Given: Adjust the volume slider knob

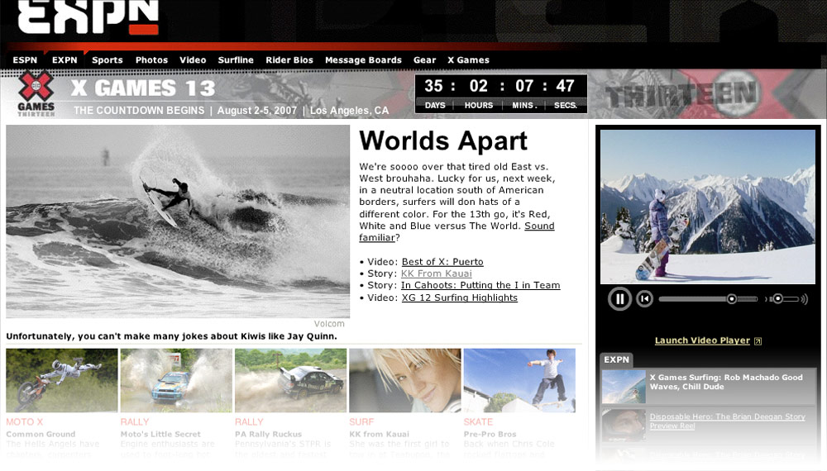Looking at the screenshot, I should pos(778,299).
